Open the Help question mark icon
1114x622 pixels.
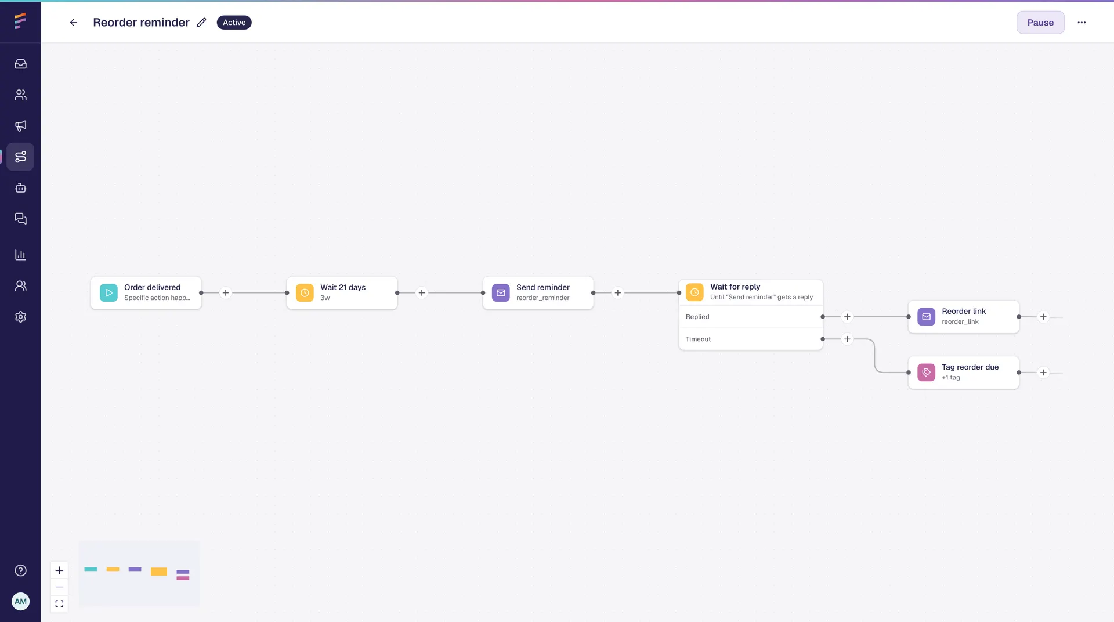tap(20, 570)
